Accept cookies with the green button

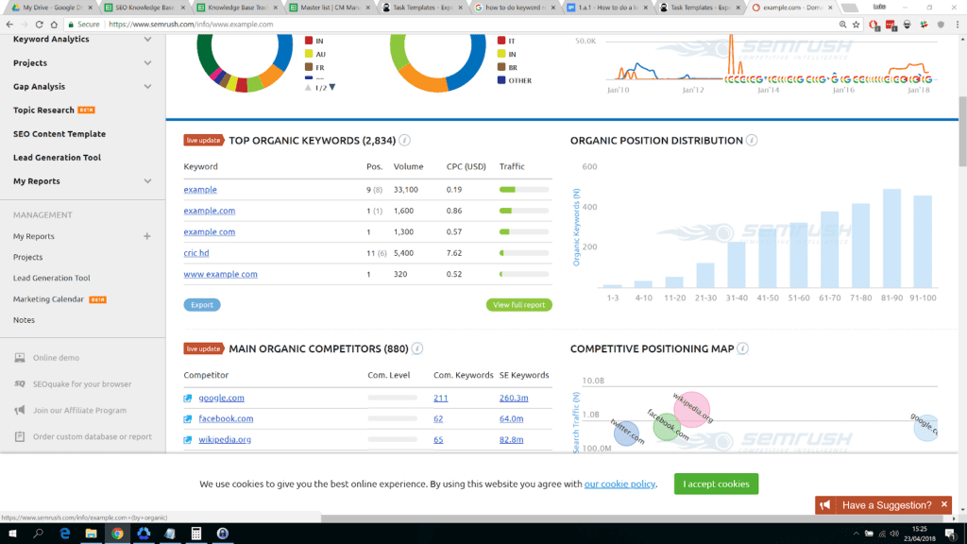click(x=716, y=484)
